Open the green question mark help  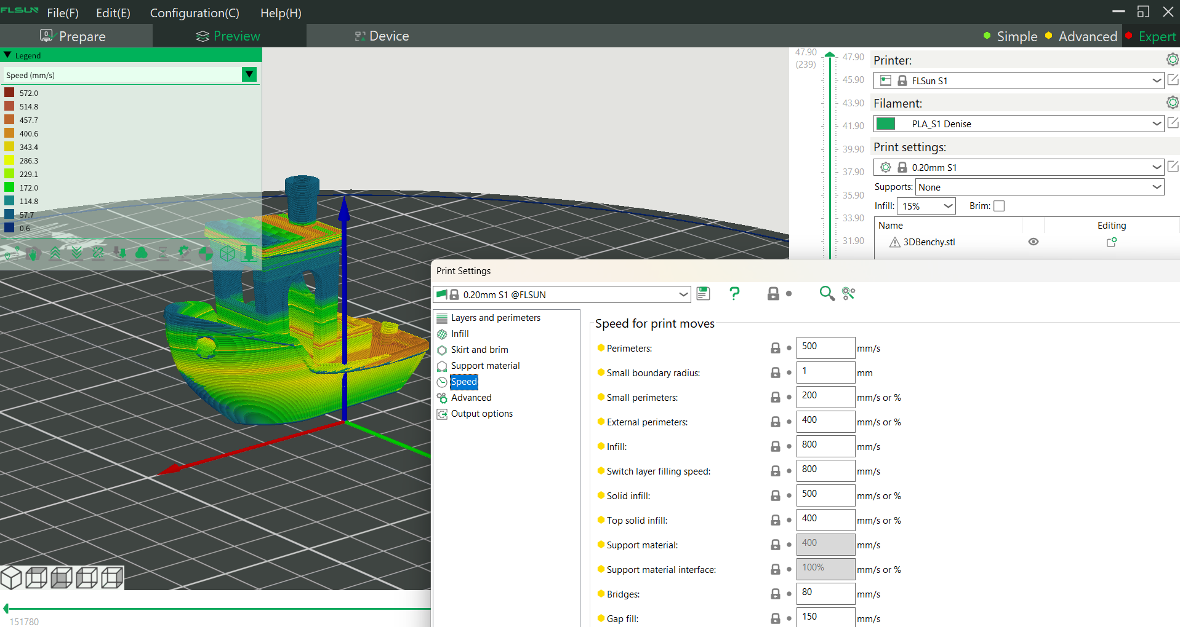[734, 294]
